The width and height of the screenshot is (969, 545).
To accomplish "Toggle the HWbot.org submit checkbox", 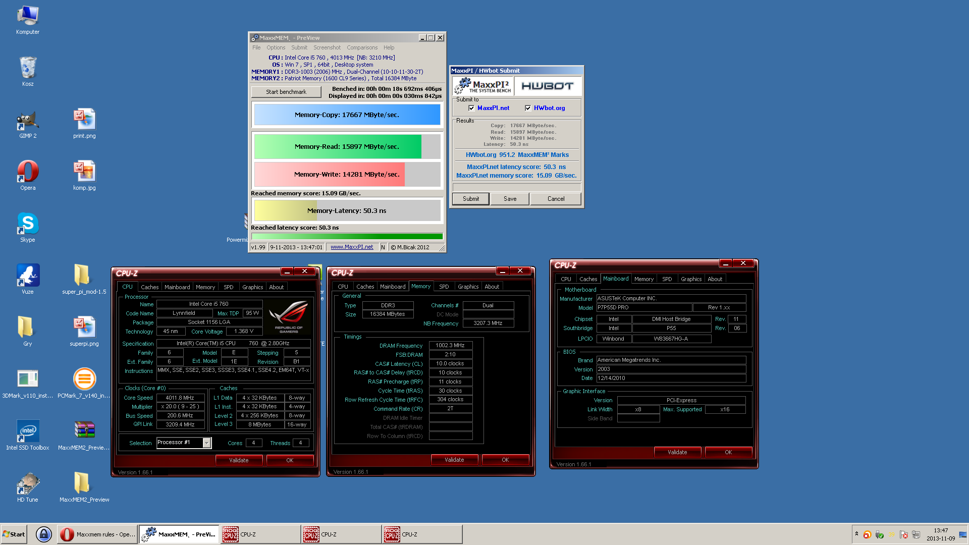I will point(528,108).
